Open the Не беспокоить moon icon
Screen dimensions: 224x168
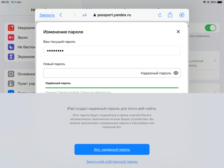click(x=11, y=47)
